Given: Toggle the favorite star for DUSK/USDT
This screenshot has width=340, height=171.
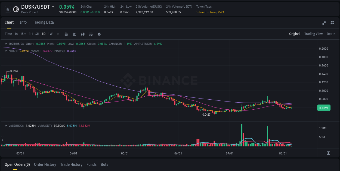Looking at the screenshot, I should 8,9.
